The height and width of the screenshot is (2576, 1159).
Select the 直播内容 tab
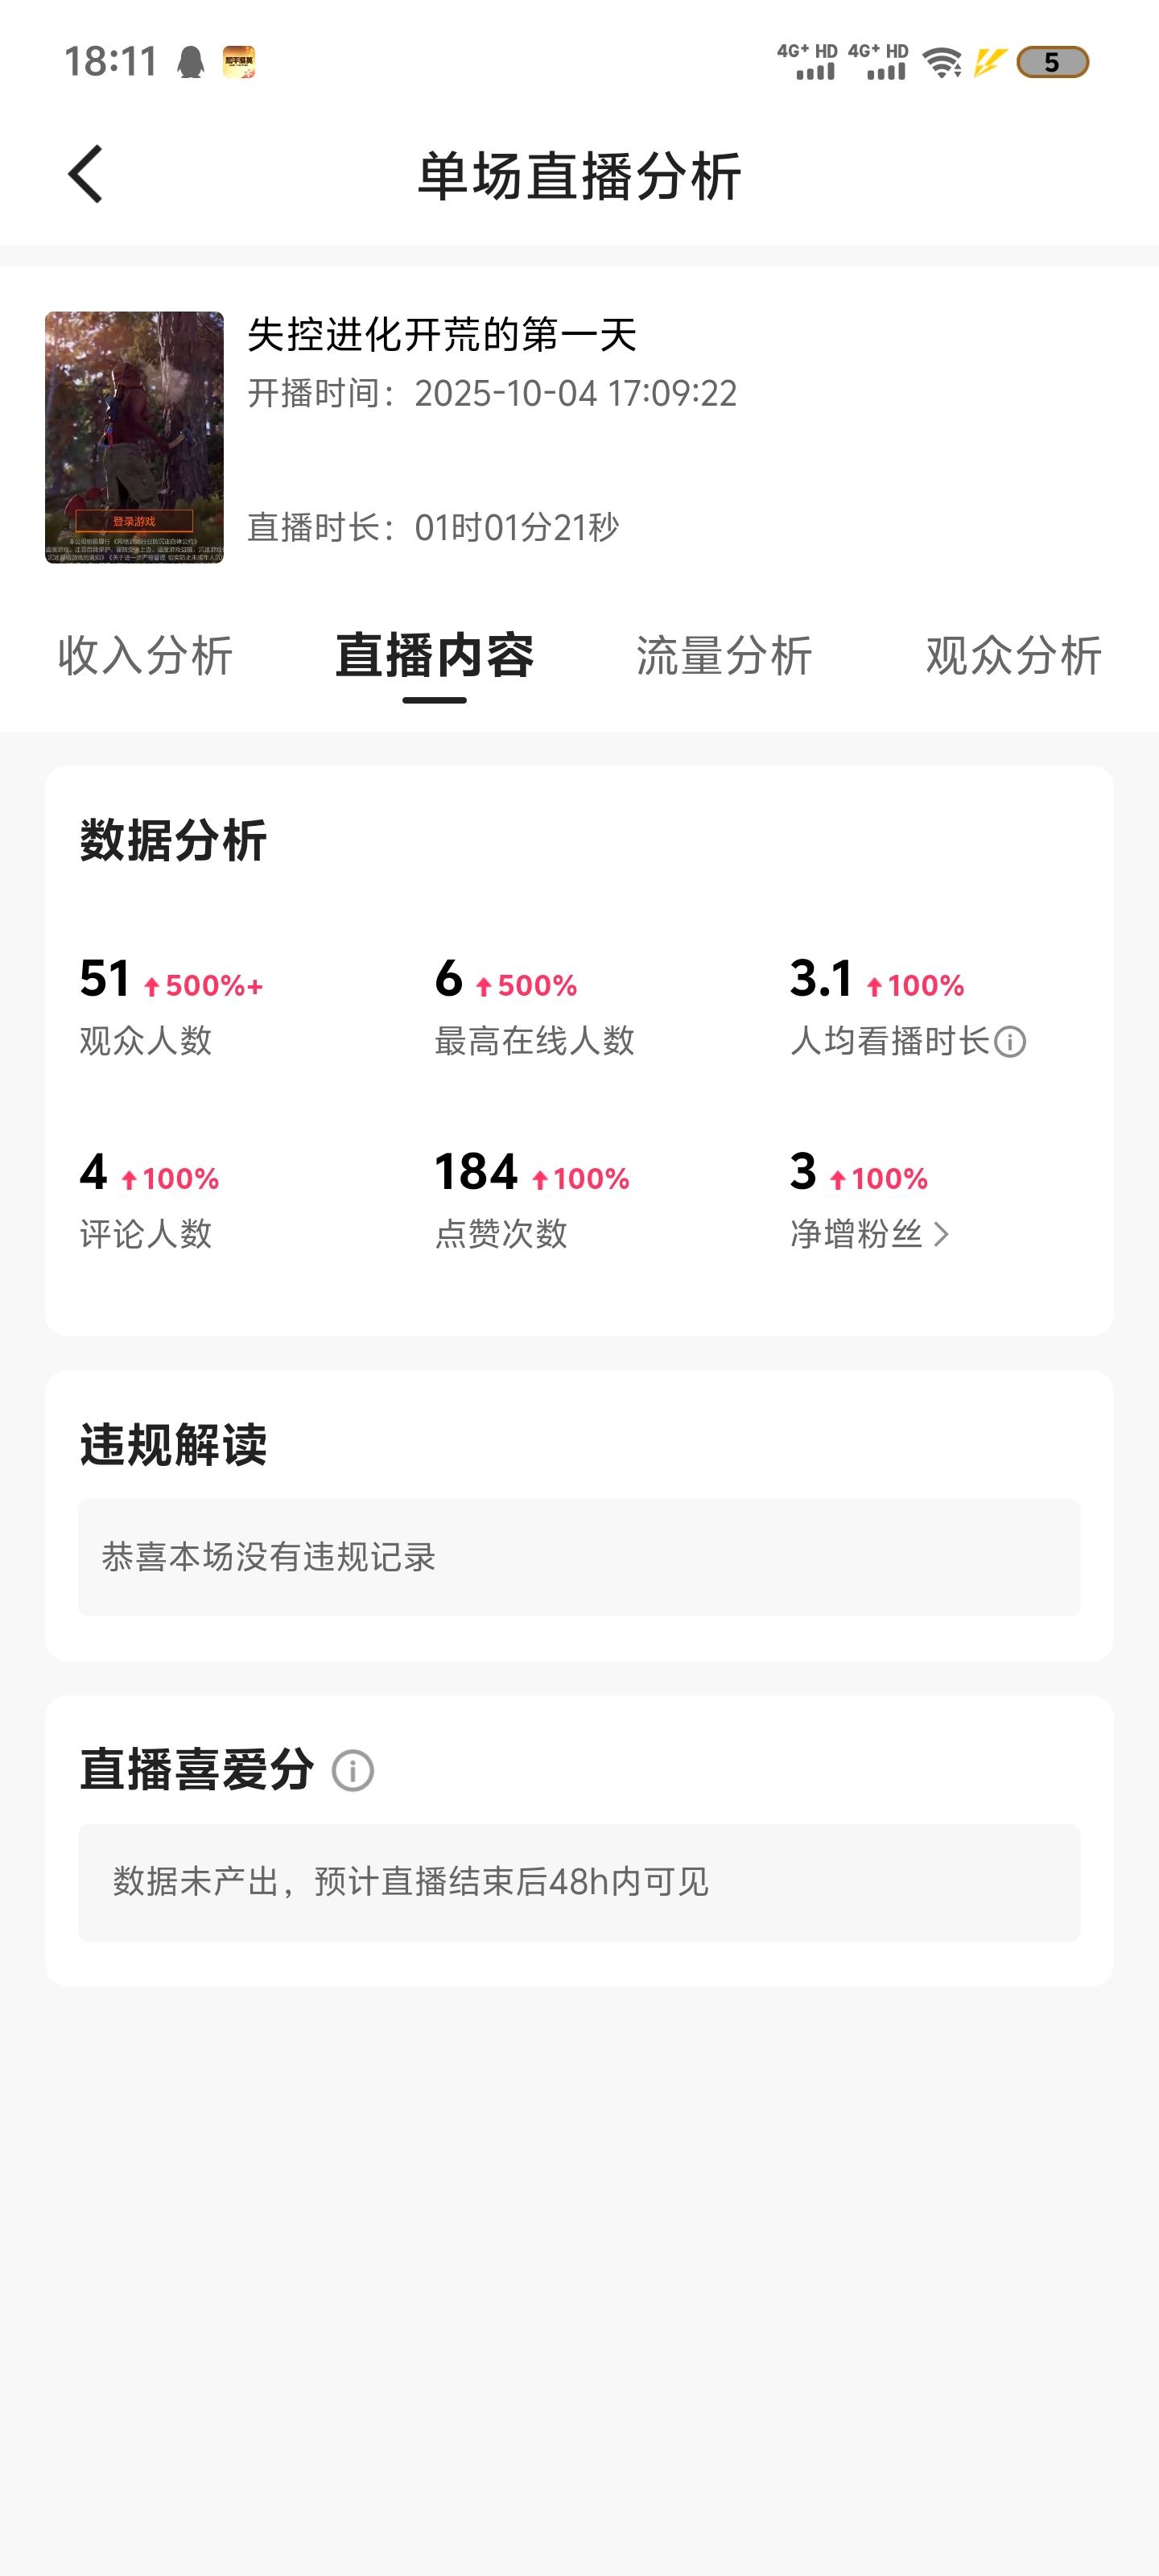click(x=434, y=656)
